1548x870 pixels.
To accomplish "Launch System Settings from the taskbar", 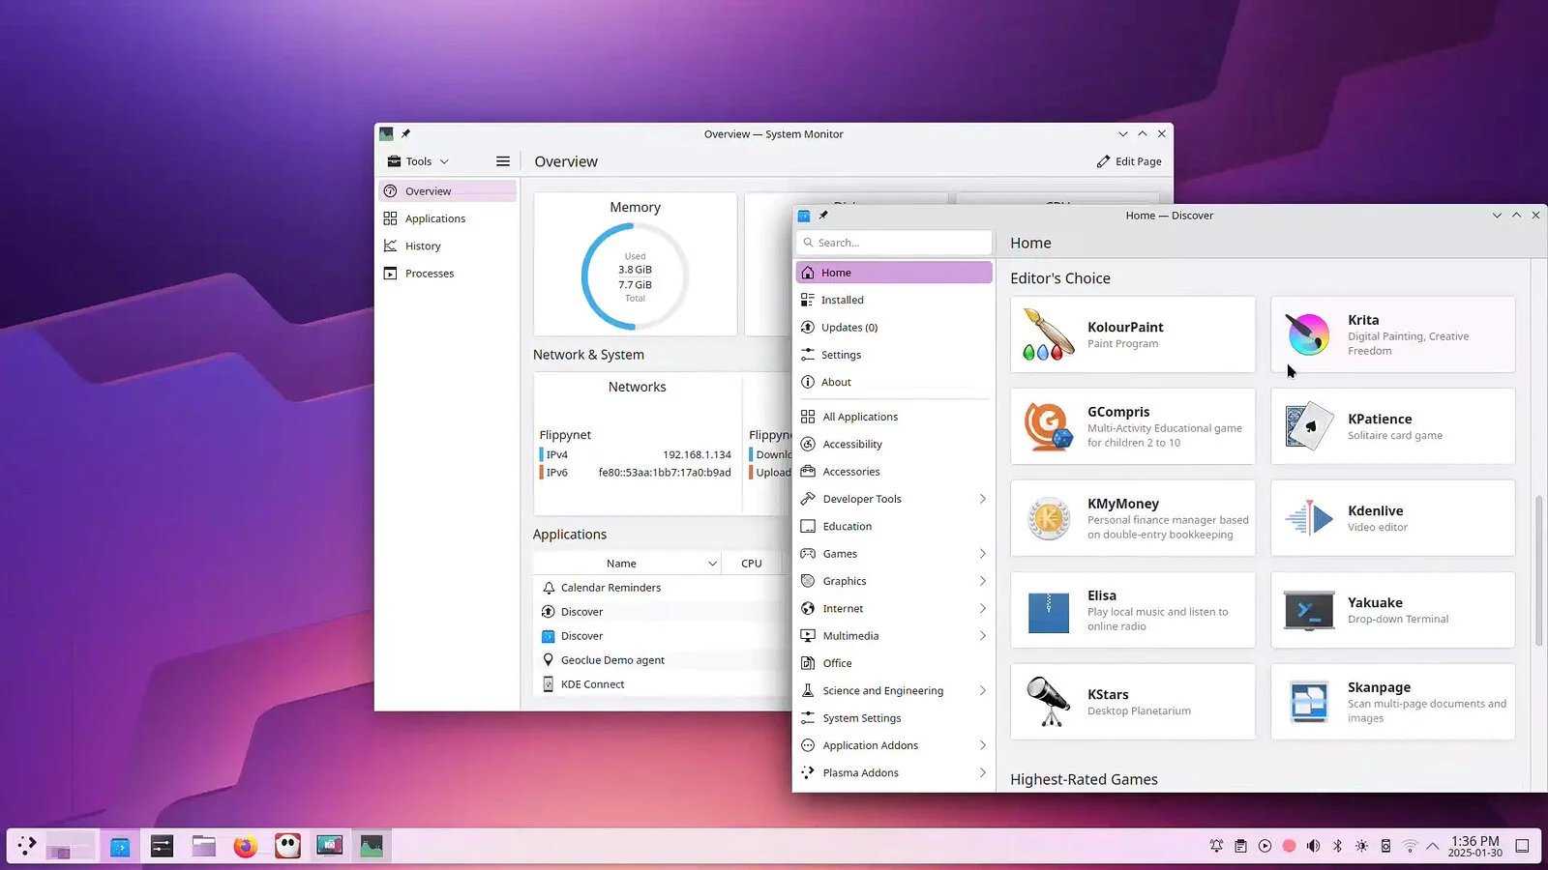I will tap(162, 847).
